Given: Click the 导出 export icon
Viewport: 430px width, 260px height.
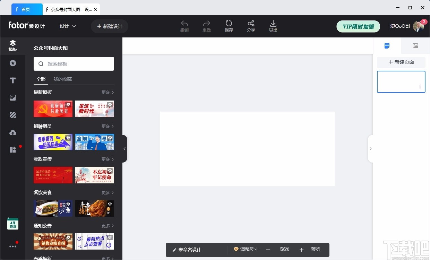Looking at the screenshot, I should coord(273,24).
